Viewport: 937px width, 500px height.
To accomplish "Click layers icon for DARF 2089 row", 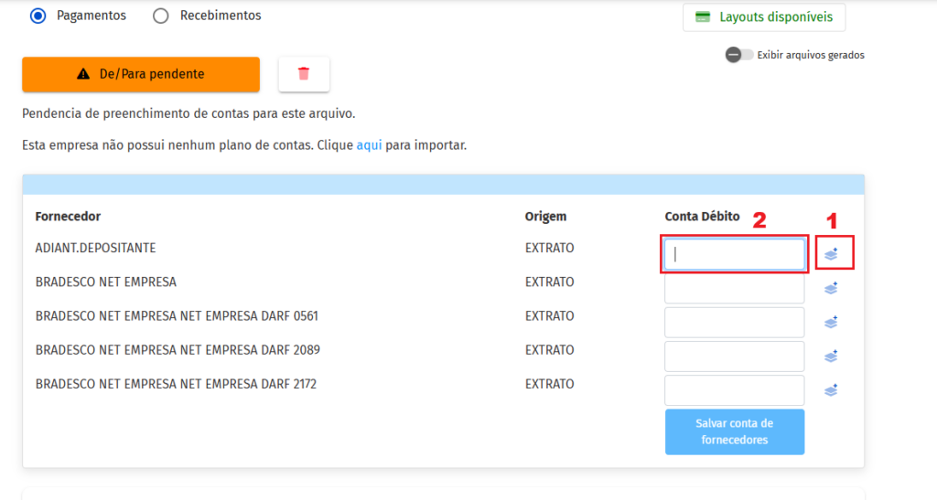I will (831, 356).
